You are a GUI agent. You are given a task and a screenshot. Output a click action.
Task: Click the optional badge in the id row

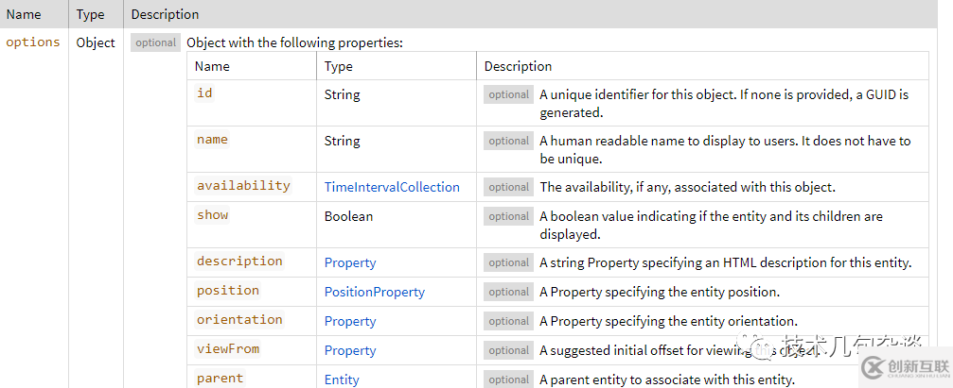point(508,94)
